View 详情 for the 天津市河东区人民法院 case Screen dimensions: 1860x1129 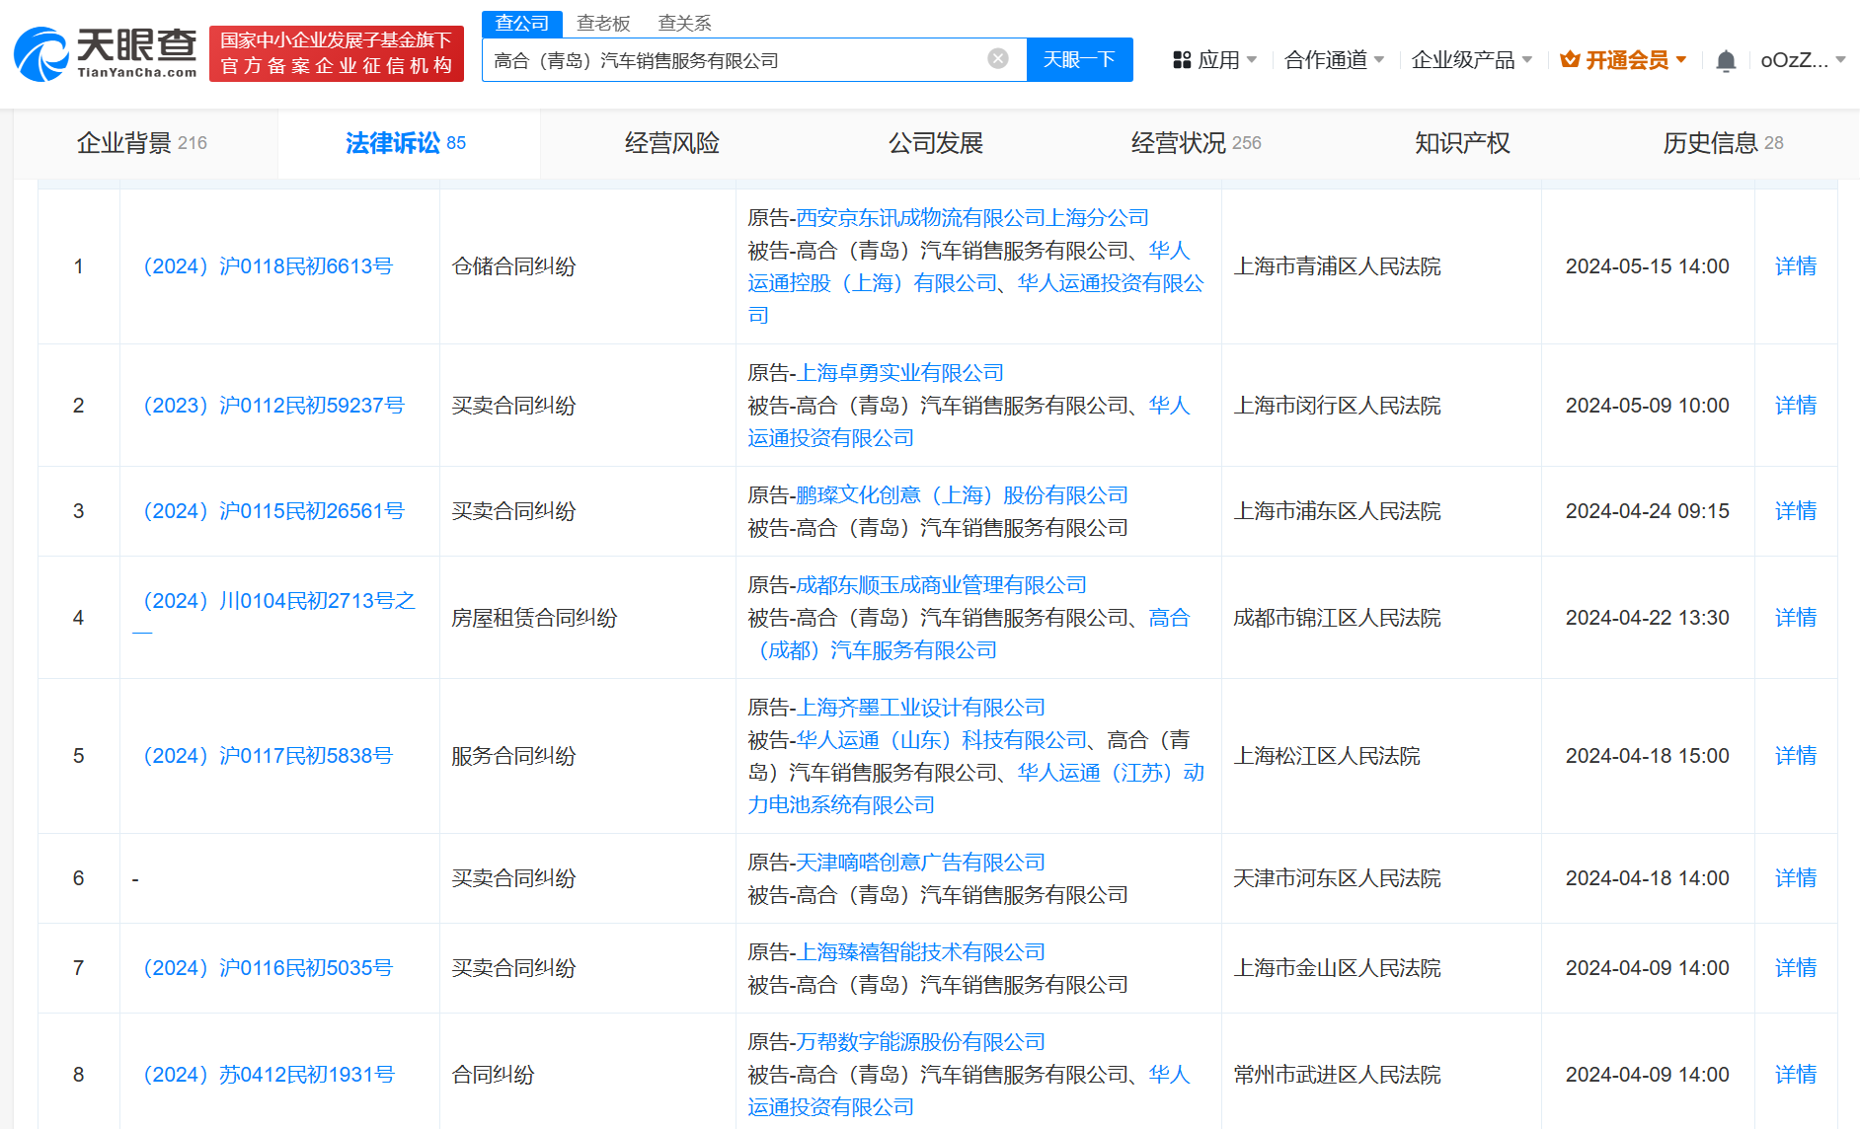[1795, 878]
